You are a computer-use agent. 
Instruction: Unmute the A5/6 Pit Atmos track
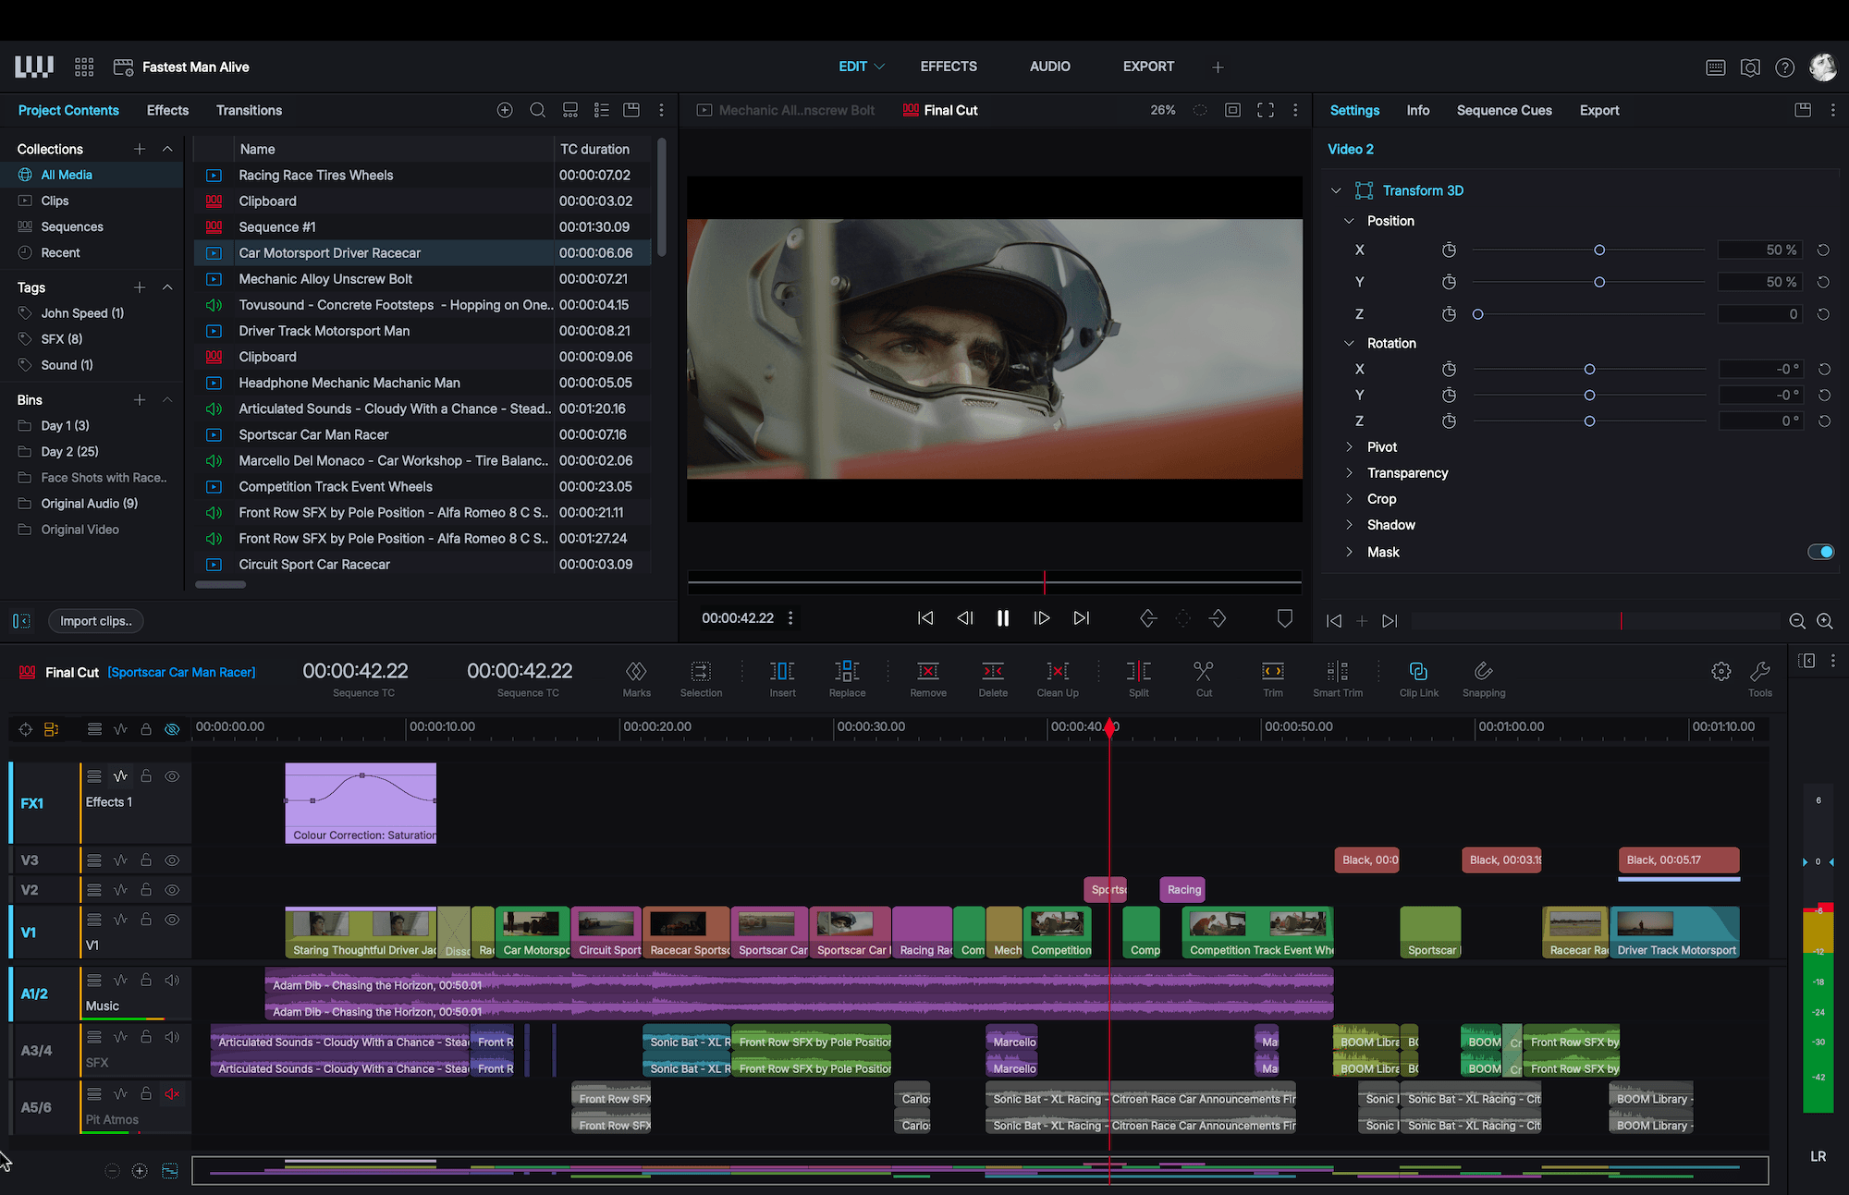tap(172, 1094)
